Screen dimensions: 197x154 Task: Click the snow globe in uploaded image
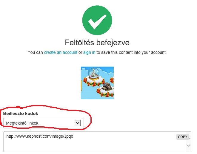click(94, 73)
